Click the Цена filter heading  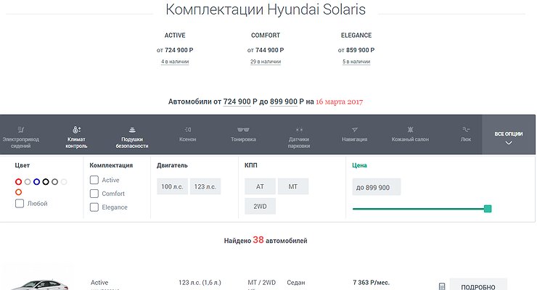(359, 165)
